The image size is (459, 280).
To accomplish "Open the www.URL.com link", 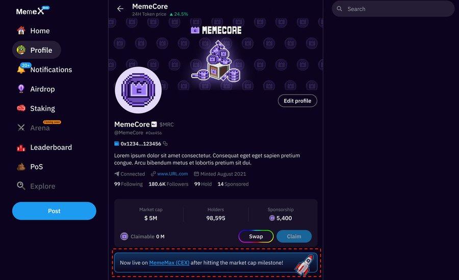I will pos(172,174).
